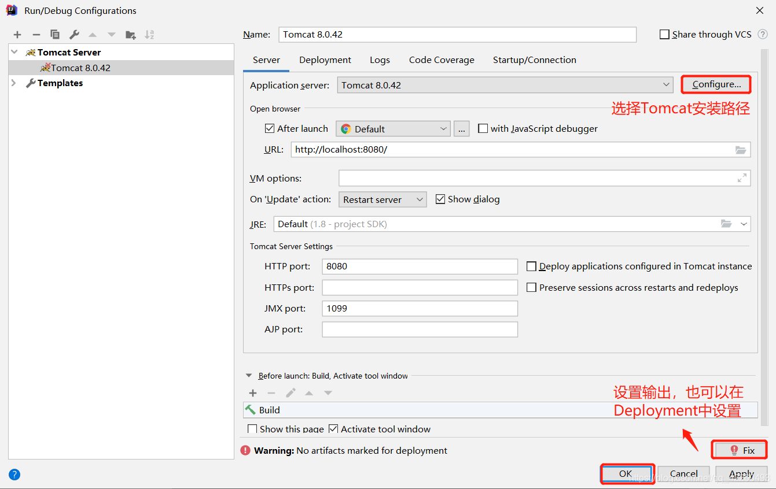This screenshot has width=776, height=489.
Task: Create new folder icon in left toolbar
Action: [131, 35]
